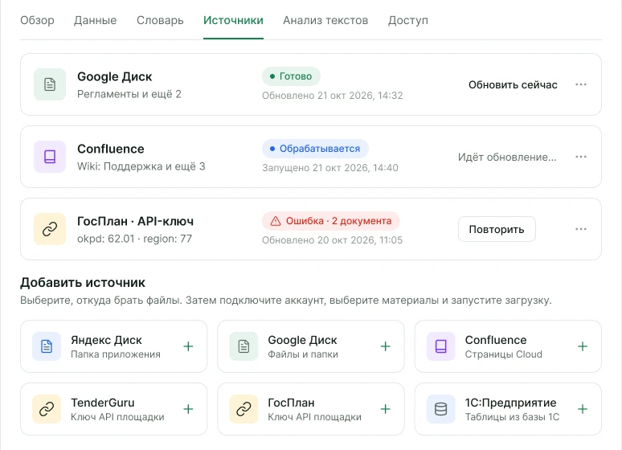Click the Google Диск connected source document icon

pyautogui.click(x=50, y=84)
